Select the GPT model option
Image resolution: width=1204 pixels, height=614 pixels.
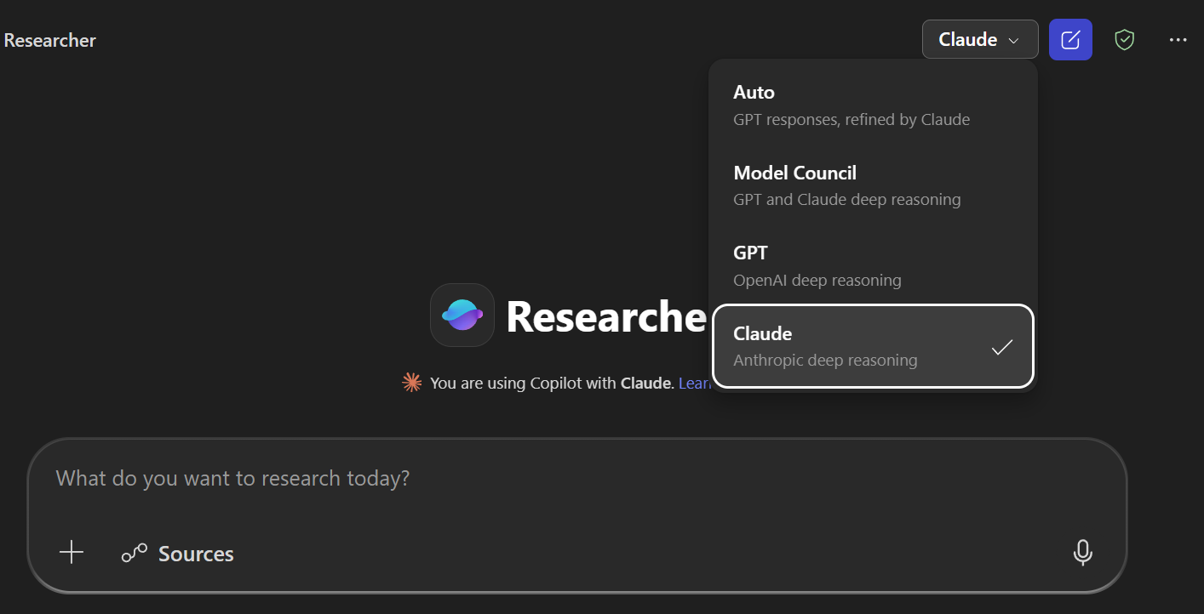[851, 264]
